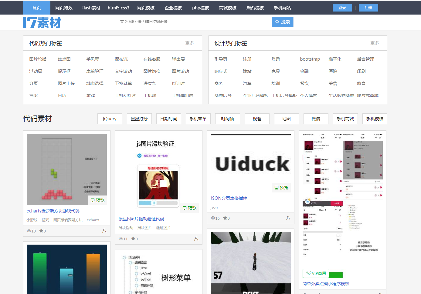Click the slider handle in js图片滑块验证 preview

click(154, 203)
